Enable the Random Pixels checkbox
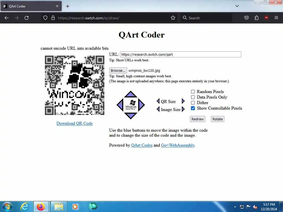283x212 pixels. coord(193,92)
